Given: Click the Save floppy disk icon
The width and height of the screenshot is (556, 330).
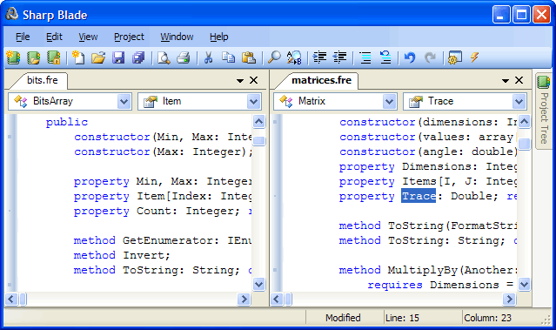Looking at the screenshot, I should point(118,57).
